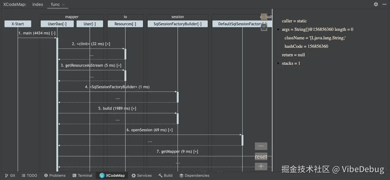Select return = null row
The image size is (390, 180).
pos(293,55)
